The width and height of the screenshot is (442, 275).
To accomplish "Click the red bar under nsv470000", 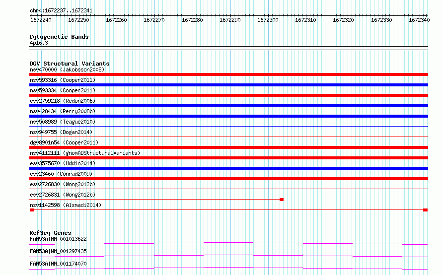I will click(228, 74).
